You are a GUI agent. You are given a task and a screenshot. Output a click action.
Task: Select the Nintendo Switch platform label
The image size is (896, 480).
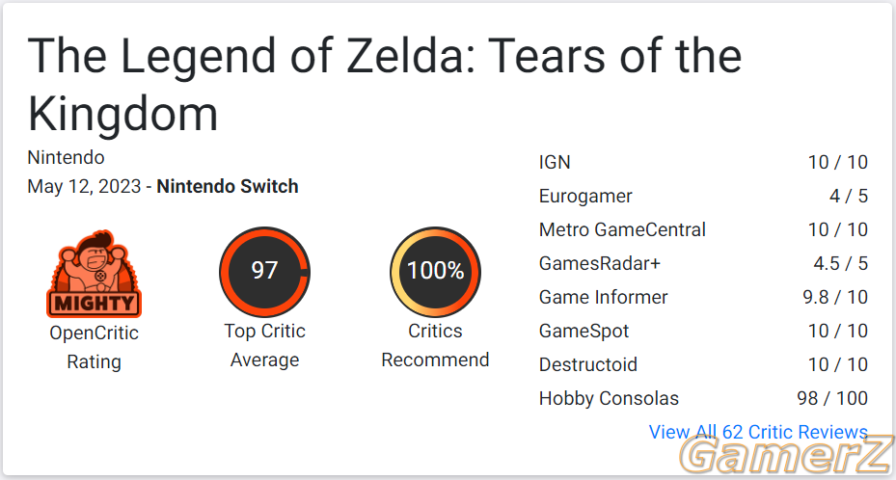point(228,187)
